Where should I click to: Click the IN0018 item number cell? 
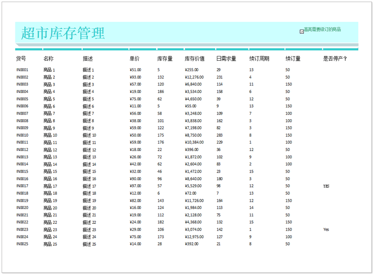(22, 193)
